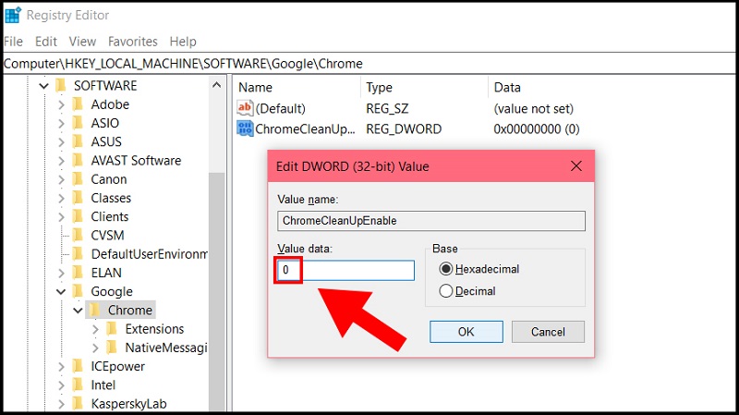The image size is (739, 415).
Task: Collapse the SOFTWARE tree node
Action: pyautogui.click(x=43, y=86)
